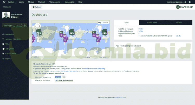Open the Dashboard sidebar item
The width and height of the screenshot is (195, 105).
click(x=10, y=34)
